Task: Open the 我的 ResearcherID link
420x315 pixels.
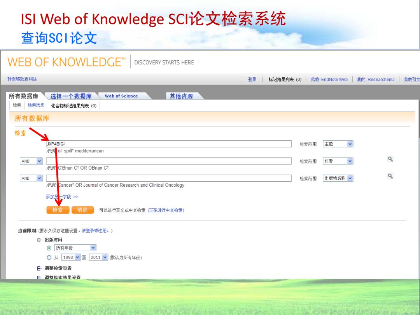Action: [x=376, y=80]
